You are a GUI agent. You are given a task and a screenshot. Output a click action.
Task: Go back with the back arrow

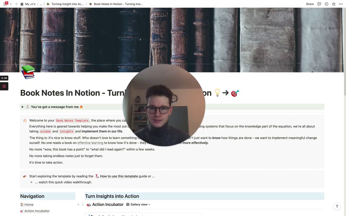click(11, 4)
